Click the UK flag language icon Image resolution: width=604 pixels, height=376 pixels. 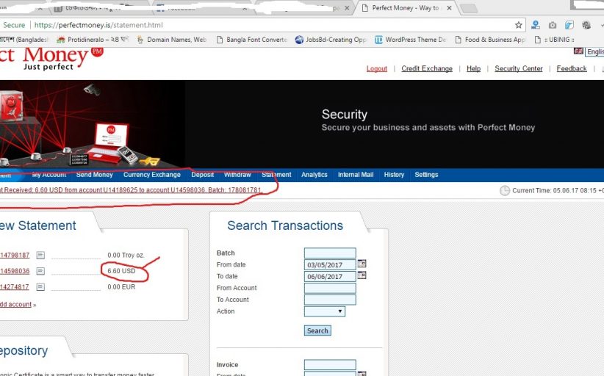579,51
